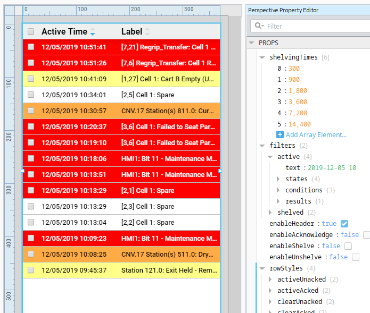Enable the enableShelve checkbox

348,246
